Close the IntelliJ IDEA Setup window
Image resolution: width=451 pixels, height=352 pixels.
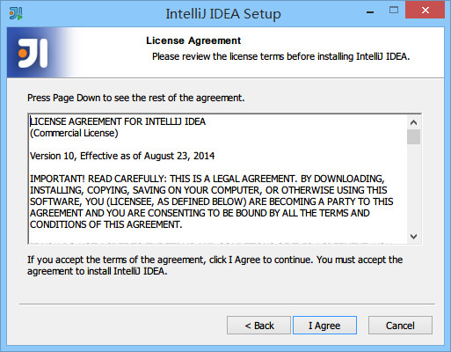point(425,11)
